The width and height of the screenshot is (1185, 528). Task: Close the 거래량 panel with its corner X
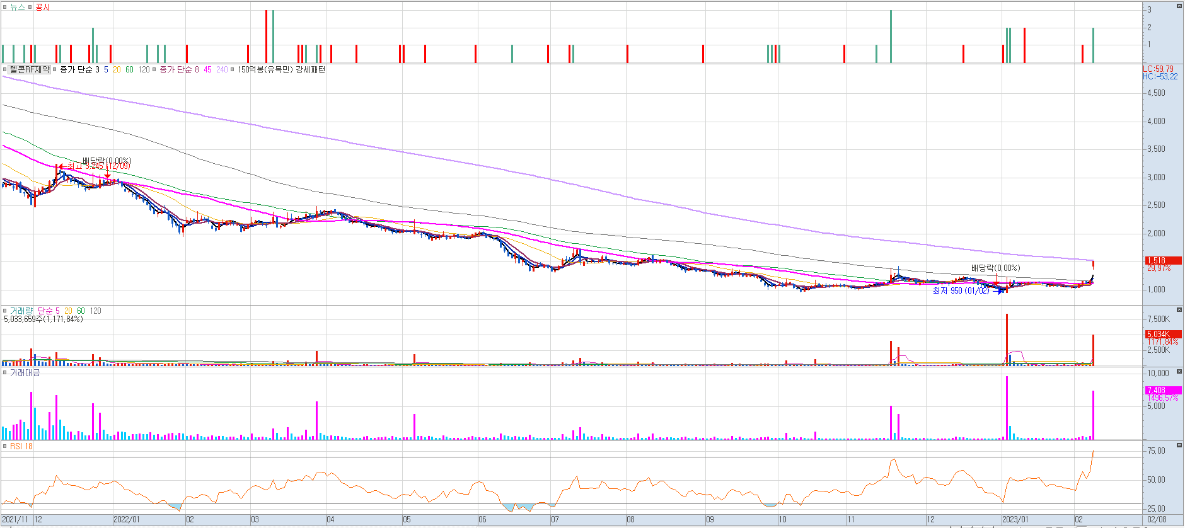pos(1179,310)
